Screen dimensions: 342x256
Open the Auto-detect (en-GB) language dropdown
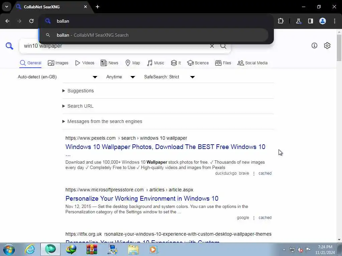pos(57,77)
